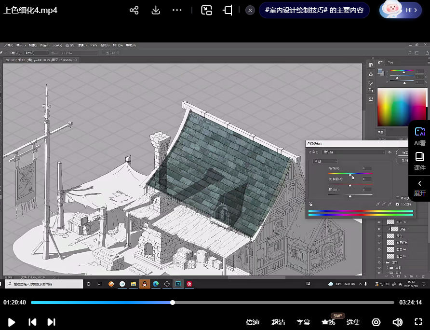The height and width of the screenshot is (330, 430).
Task: Open the 课件 courseware panel
Action: pyautogui.click(x=419, y=162)
